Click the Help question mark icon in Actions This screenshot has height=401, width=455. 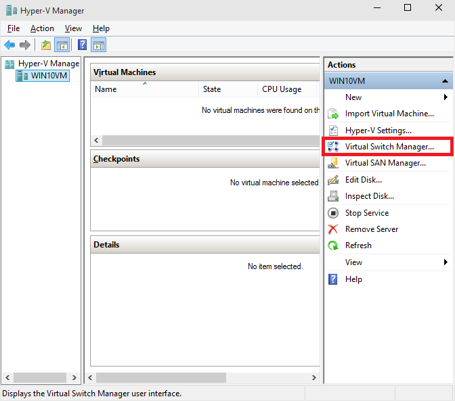(x=333, y=279)
